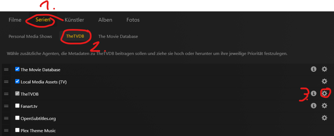Open settings gear for Fanart.tv
Screen dimensions: 334x136
tap(324, 106)
